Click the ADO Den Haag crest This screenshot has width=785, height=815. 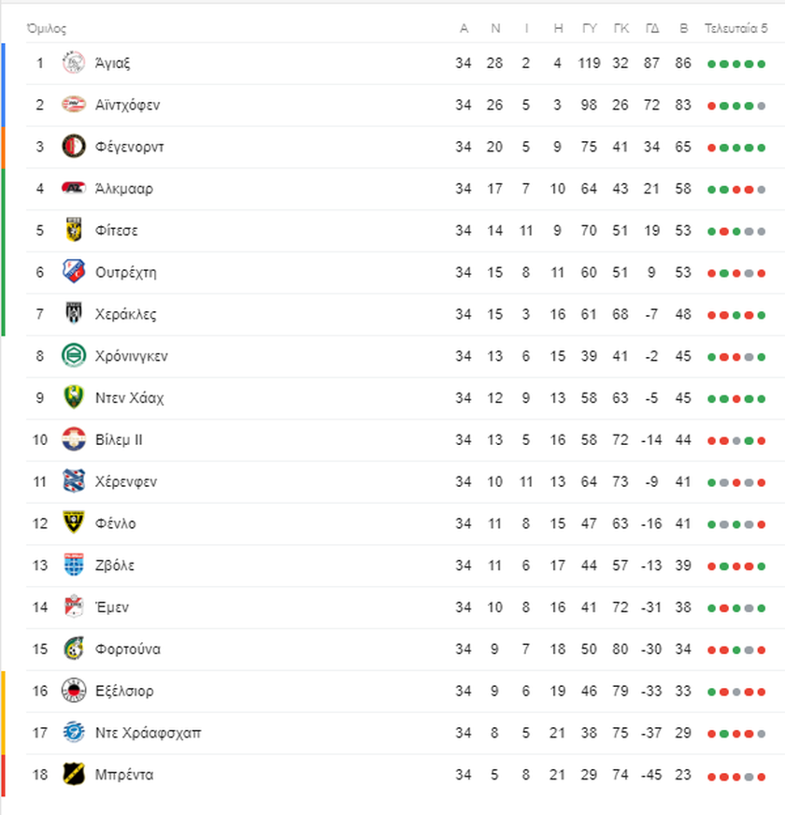click(x=73, y=397)
